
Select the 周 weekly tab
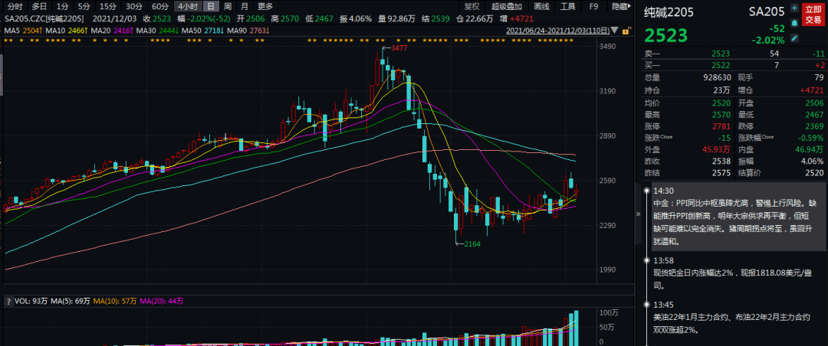[227, 5]
